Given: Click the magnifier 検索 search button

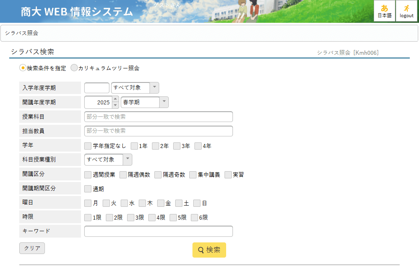Looking at the screenshot, I should pos(209,250).
